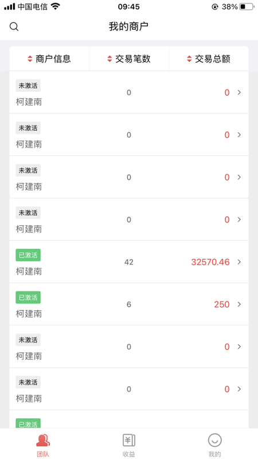Tap the battery indicator in status bar
Viewport: 258px width, 459px height.
click(x=247, y=7)
